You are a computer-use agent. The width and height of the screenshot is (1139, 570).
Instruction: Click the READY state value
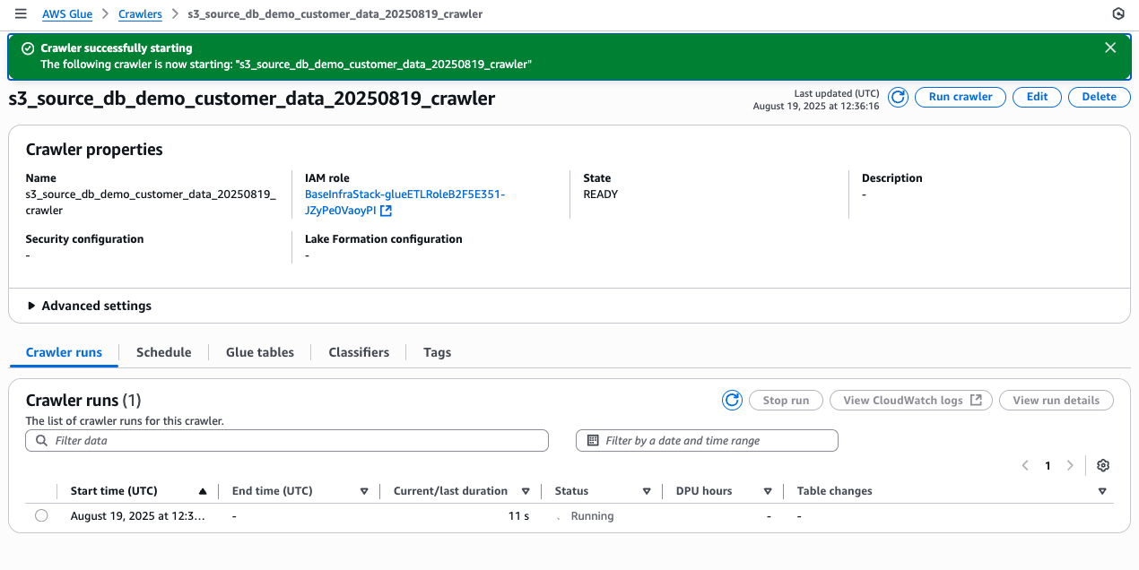pyautogui.click(x=601, y=194)
